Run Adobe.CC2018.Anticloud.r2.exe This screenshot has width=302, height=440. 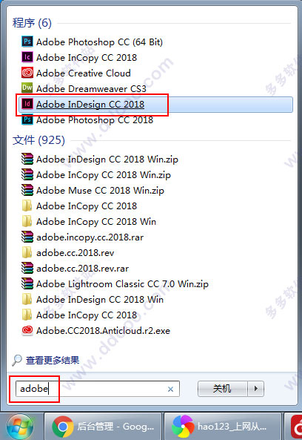pos(95,331)
